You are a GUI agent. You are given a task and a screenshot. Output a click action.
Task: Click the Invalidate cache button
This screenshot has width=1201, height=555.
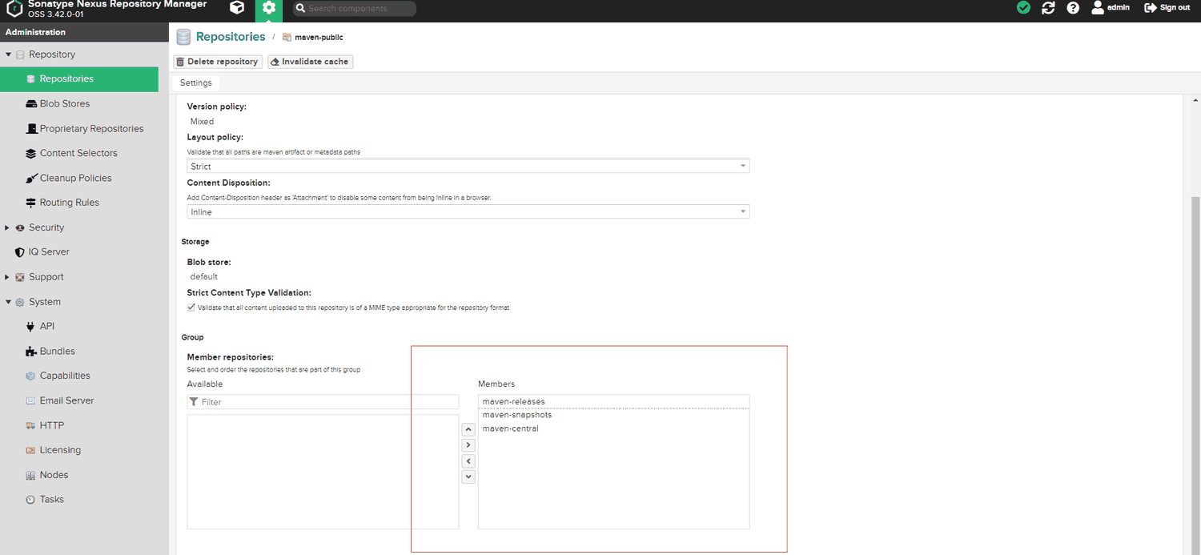[x=310, y=62]
